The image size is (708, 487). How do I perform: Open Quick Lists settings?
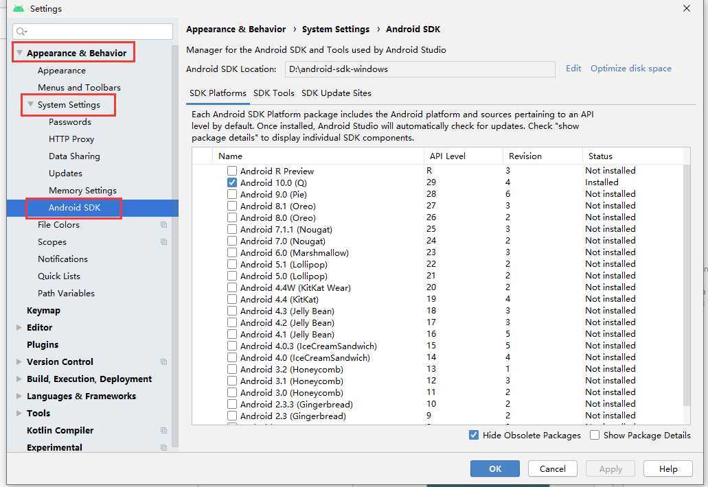click(58, 276)
